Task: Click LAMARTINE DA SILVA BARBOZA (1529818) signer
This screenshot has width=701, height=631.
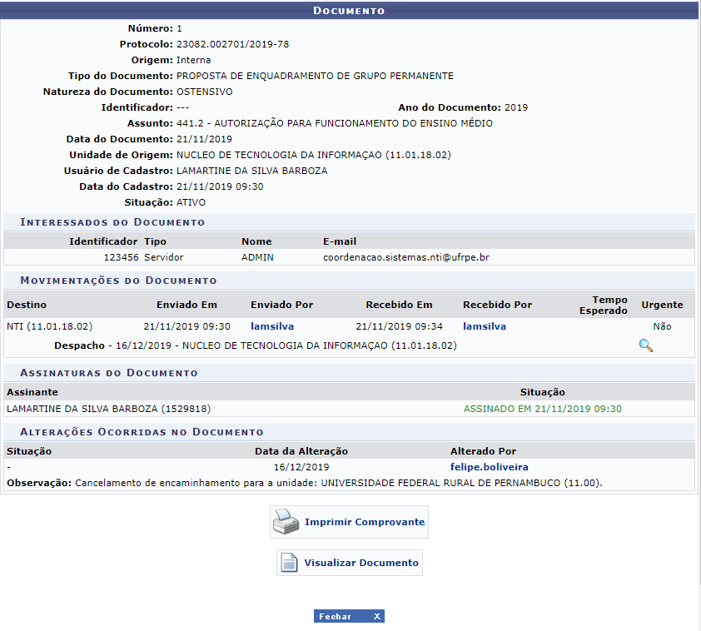Action: pos(108,409)
